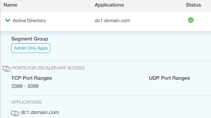Click the TCP Port Ranges label
Image resolution: width=211 pixels, height=118 pixels.
(32, 78)
